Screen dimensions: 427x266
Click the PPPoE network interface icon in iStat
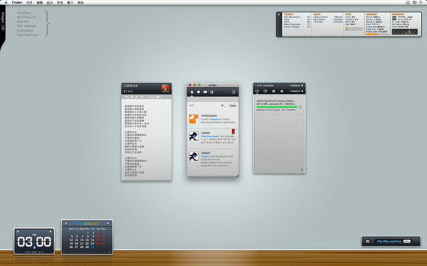[x=394, y=18]
